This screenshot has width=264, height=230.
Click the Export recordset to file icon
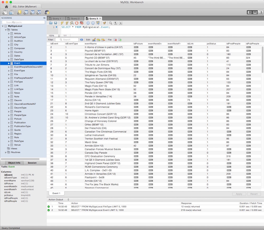115,40
